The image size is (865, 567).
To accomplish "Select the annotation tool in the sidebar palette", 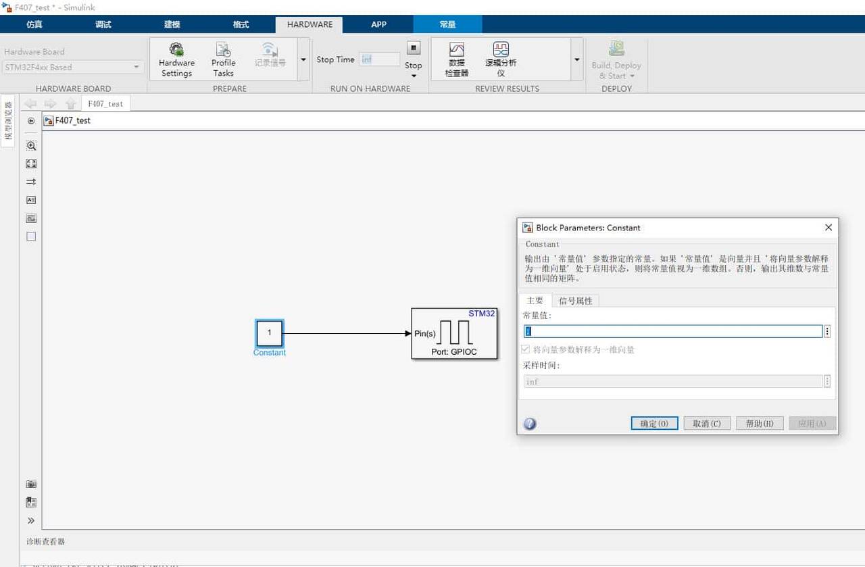I will [x=30, y=199].
